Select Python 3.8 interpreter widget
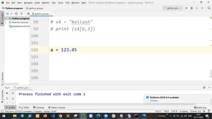The image size is (212, 119). point(195,111)
